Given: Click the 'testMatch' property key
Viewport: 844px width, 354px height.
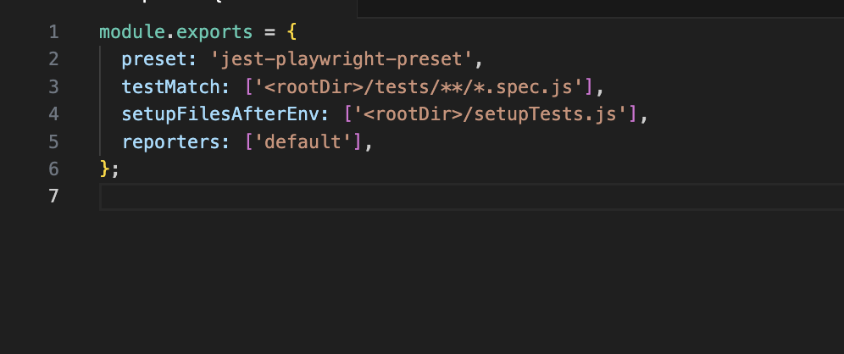Looking at the screenshot, I should coord(170,87).
